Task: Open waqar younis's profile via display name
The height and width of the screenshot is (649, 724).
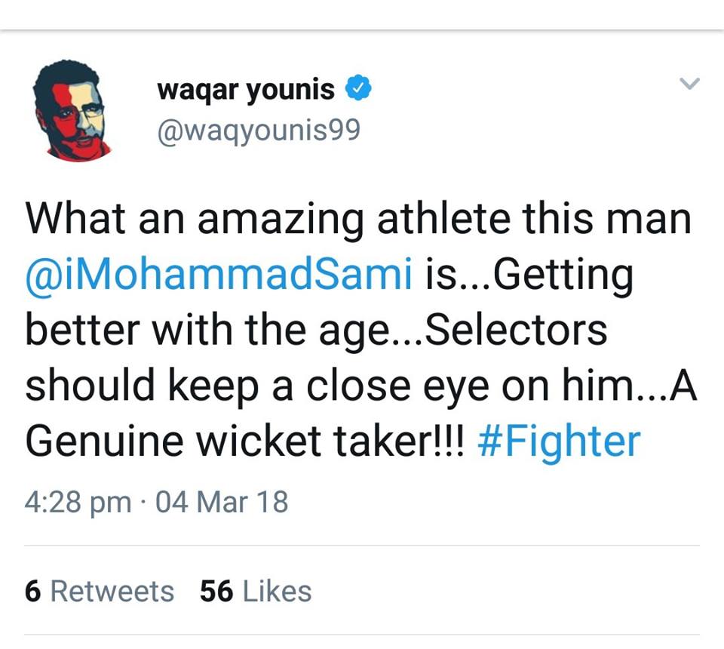Action: (245, 88)
